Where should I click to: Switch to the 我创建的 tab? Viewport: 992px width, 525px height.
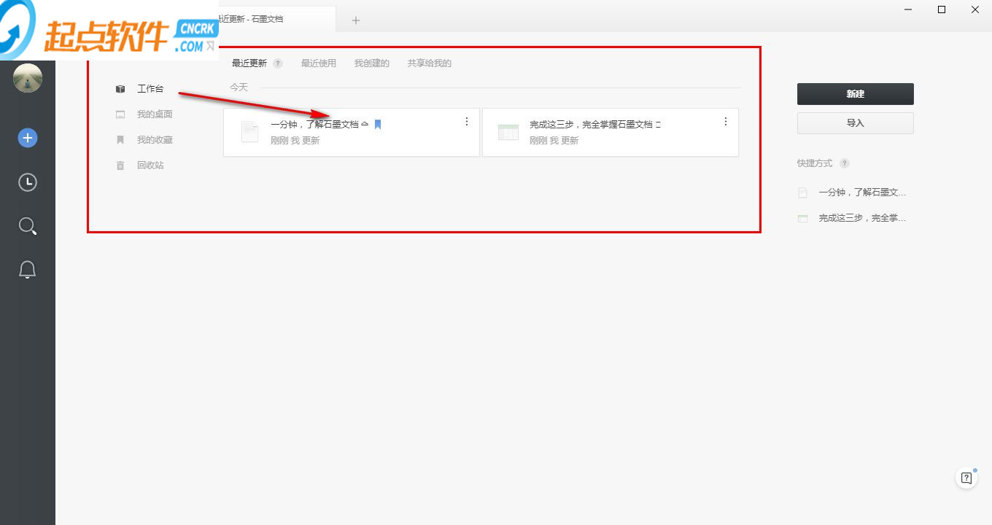372,63
